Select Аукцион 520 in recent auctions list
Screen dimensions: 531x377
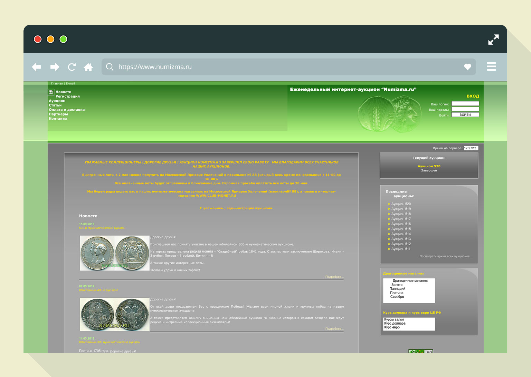click(x=401, y=204)
